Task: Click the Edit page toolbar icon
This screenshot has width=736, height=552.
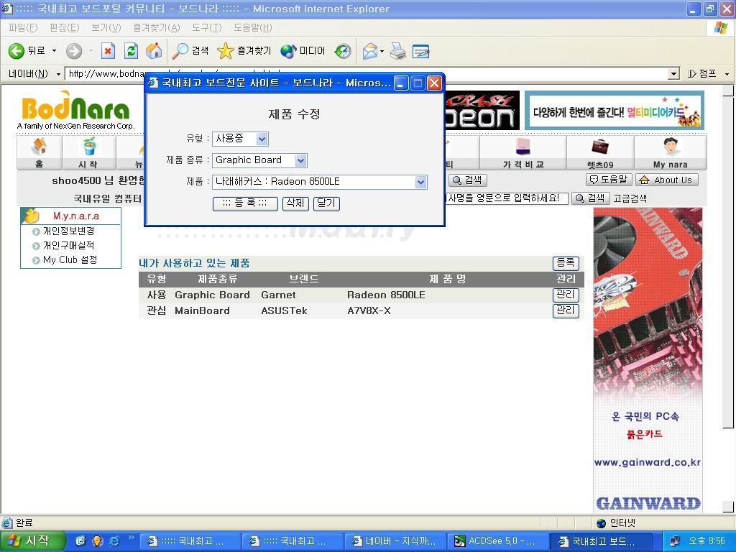Action: tap(421, 51)
